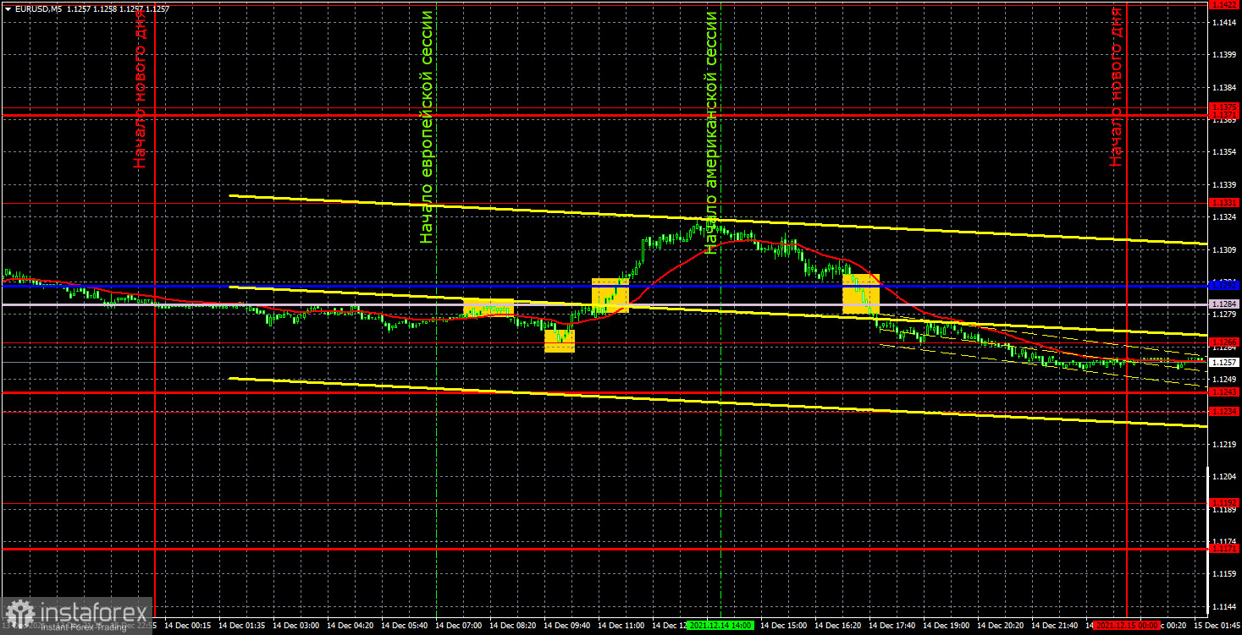This screenshot has width=1242, height=635.
Task: Click the 14 Dec 07:00 time label
Action: tap(460, 626)
